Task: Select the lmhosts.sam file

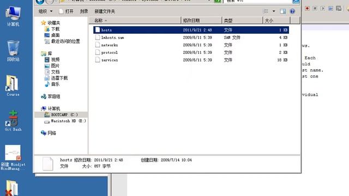Action: 112,38
